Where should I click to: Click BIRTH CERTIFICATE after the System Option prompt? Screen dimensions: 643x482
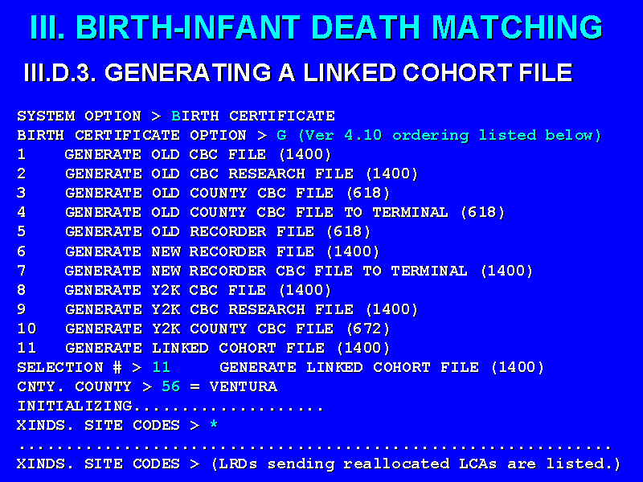pyautogui.click(x=253, y=116)
